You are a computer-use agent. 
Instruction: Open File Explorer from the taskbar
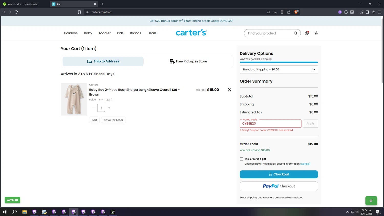click(x=25, y=212)
